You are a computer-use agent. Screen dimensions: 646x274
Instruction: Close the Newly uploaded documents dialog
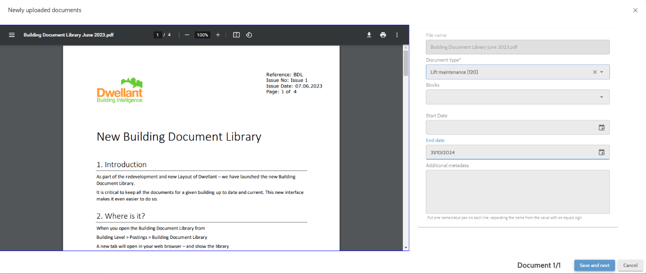pos(635,10)
